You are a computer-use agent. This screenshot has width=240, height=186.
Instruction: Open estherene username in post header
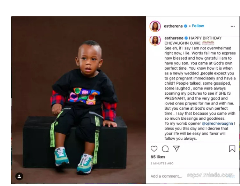click(173, 26)
